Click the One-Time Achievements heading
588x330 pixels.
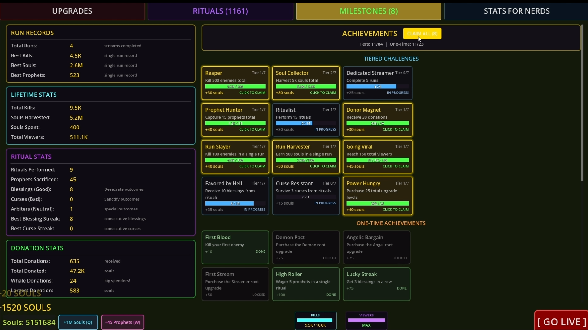tap(391, 223)
